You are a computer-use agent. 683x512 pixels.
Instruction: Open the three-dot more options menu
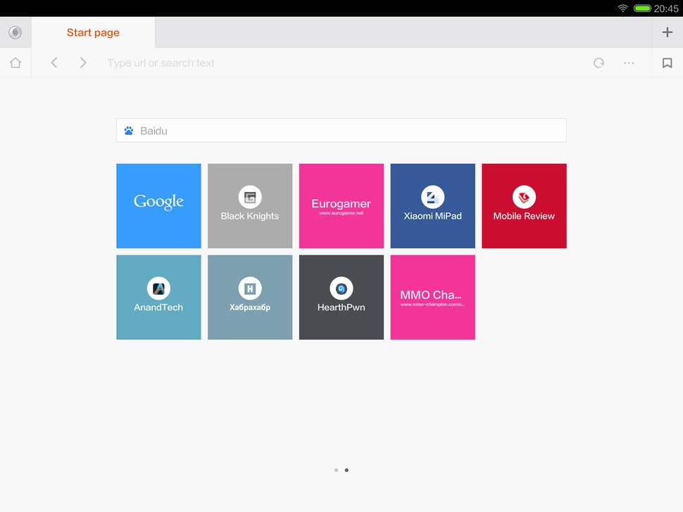pos(629,63)
